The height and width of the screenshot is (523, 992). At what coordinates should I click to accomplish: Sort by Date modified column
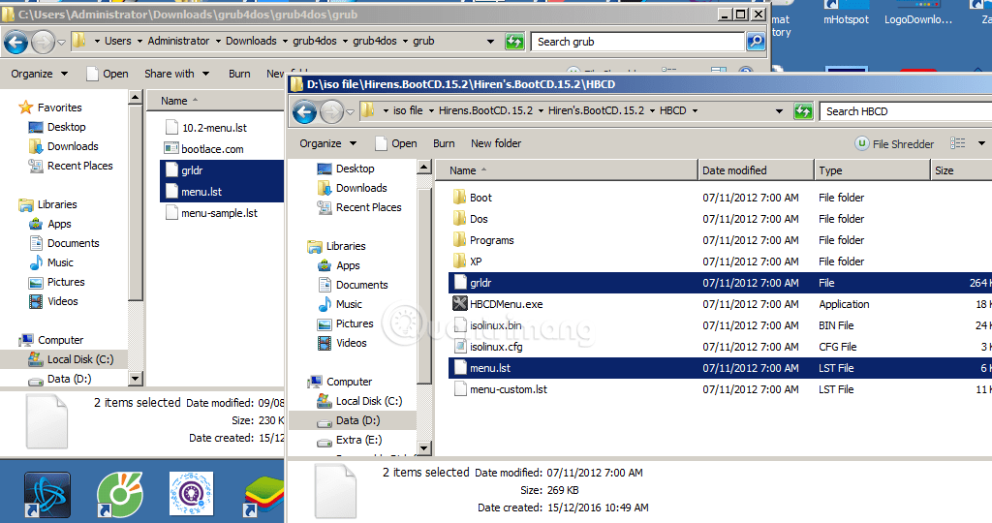click(x=756, y=170)
